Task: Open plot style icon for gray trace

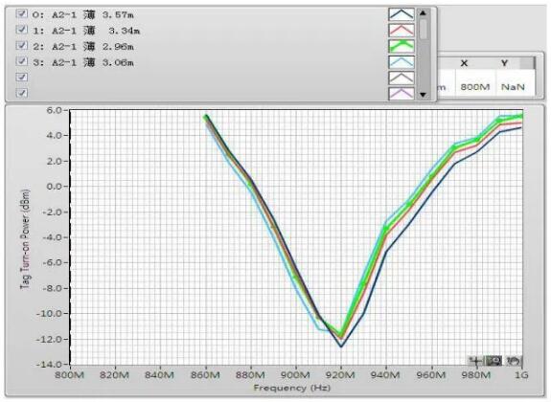Action: (402, 78)
